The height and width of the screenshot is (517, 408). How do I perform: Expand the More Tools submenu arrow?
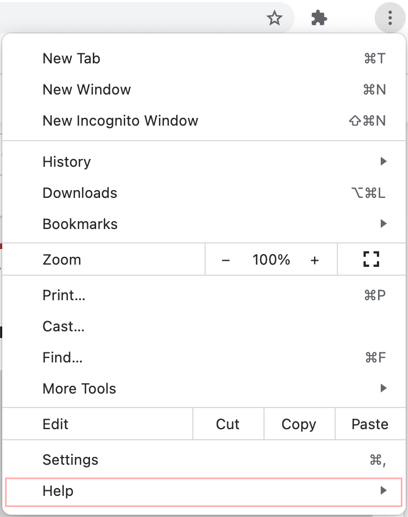coord(383,389)
